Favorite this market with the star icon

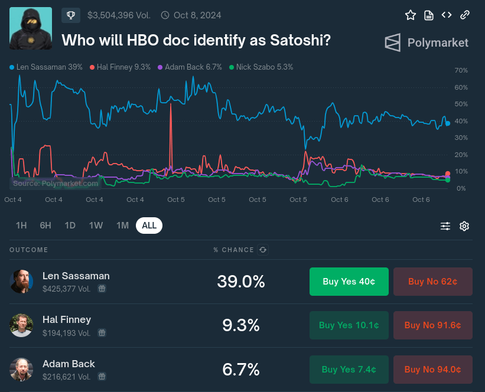point(411,15)
